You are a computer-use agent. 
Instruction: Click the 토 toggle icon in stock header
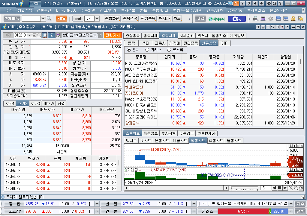(x=45, y=35)
